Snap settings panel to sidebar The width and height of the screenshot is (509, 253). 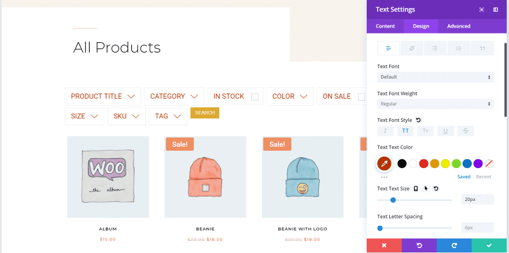click(x=496, y=10)
